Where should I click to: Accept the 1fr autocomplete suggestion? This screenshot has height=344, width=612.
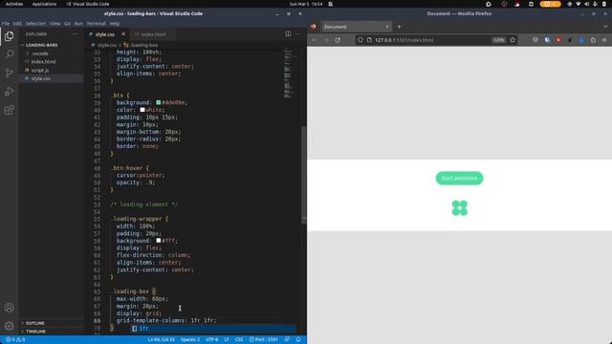click(x=214, y=329)
